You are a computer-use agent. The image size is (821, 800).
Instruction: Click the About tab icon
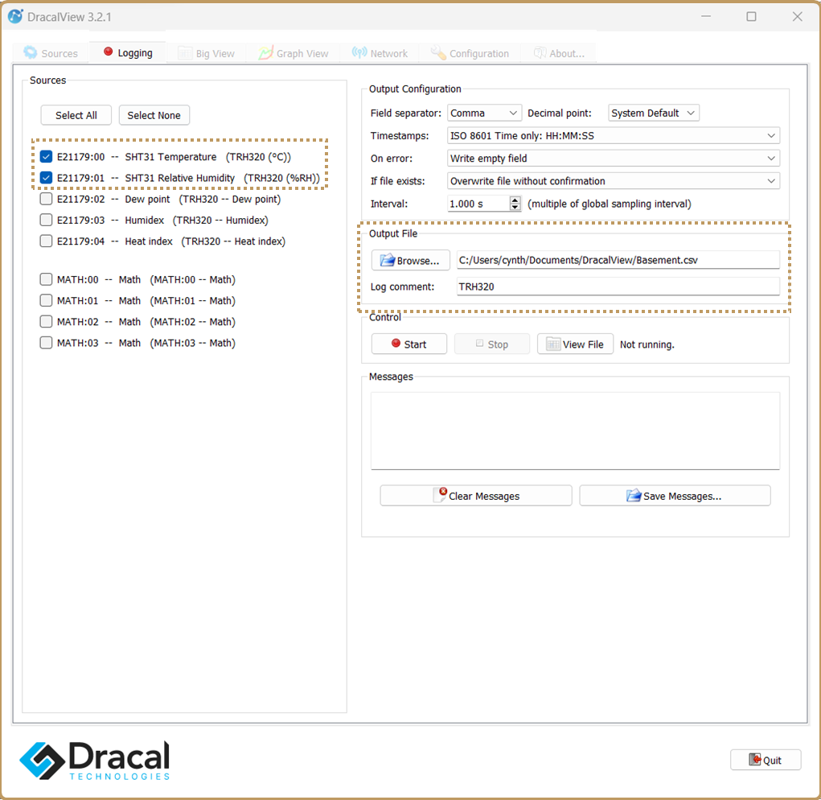click(x=540, y=53)
